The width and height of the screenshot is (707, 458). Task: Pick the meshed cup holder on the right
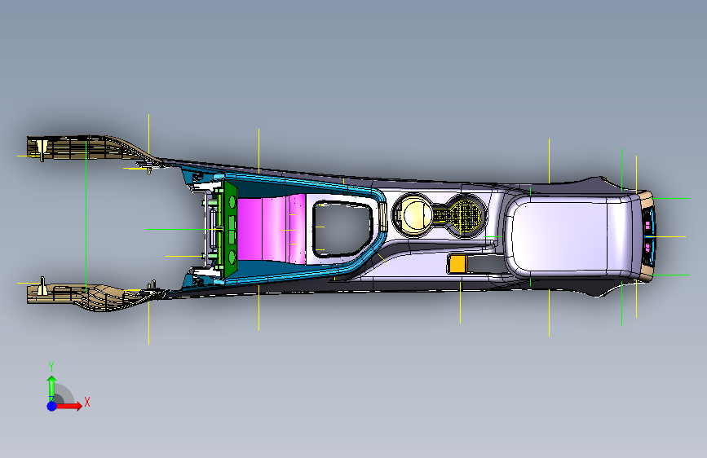point(466,215)
